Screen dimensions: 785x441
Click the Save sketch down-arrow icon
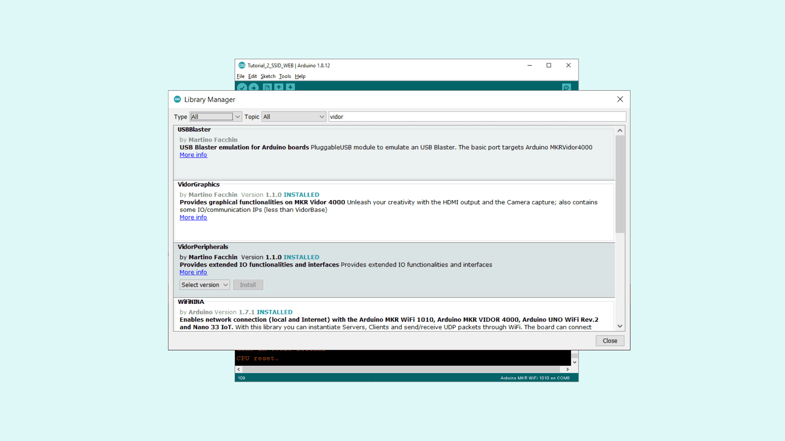[x=290, y=87]
